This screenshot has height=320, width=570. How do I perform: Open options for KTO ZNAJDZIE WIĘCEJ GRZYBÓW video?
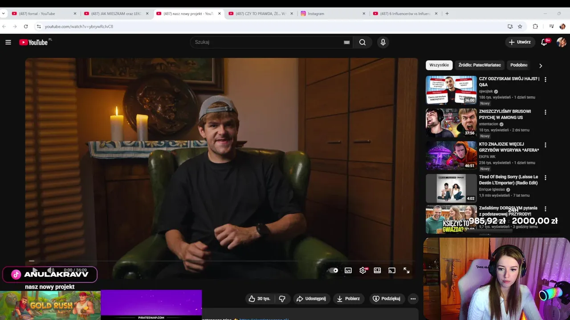tap(545, 145)
